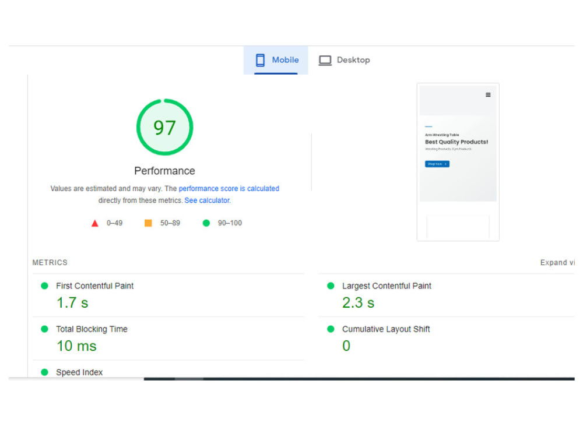Click the red triangle icon for 0–49 range
Screen dimensions: 583x437
tap(95, 223)
